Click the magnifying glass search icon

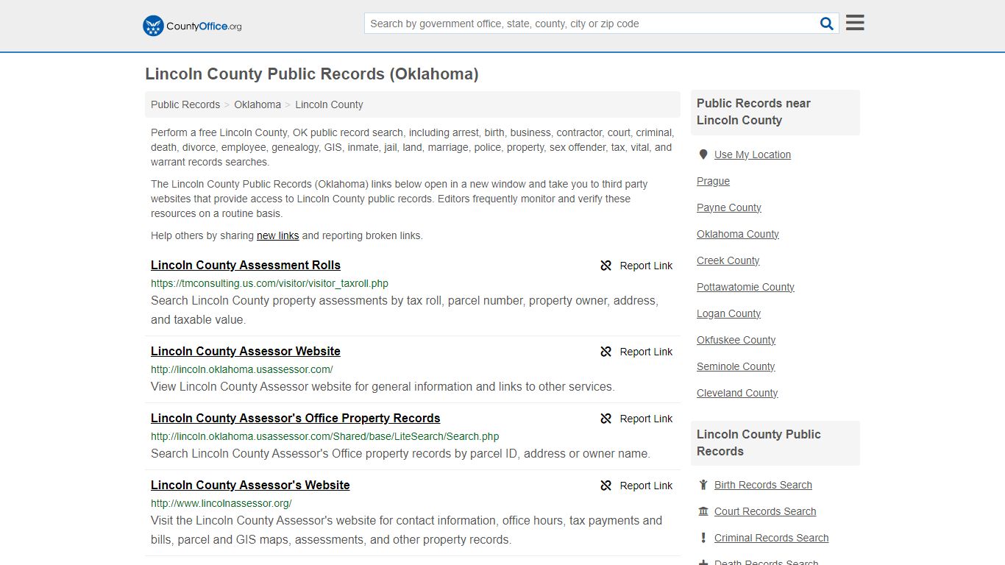click(x=827, y=24)
